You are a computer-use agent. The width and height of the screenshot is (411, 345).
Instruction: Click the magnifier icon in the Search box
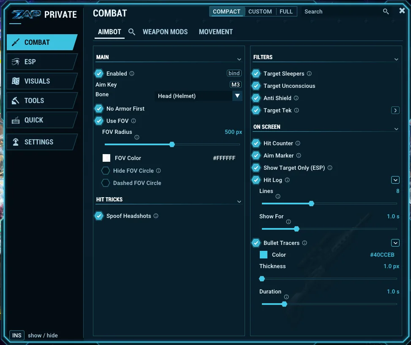(x=386, y=11)
